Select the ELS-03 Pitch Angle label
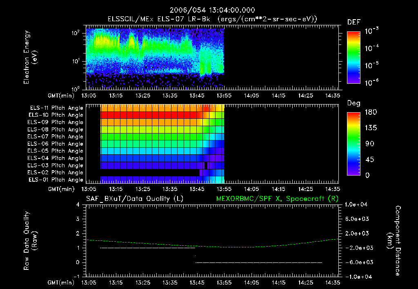Image resolution: width=418 pixels, height=289 pixels. 55,165
